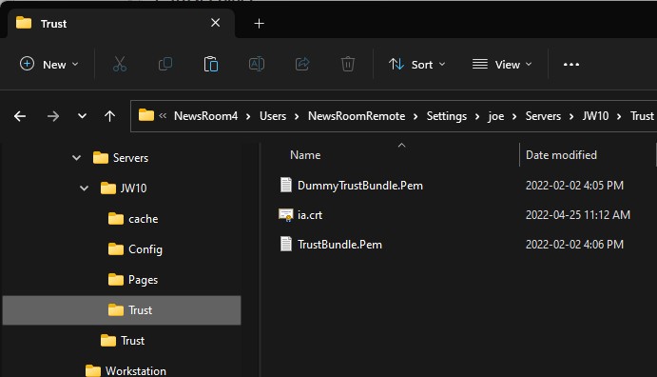Close the Trust tab
The image size is (657, 377).
216,23
